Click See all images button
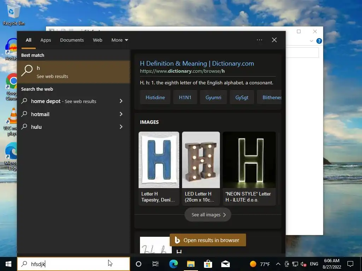Viewport: 362px width, 271px height. coord(208,215)
